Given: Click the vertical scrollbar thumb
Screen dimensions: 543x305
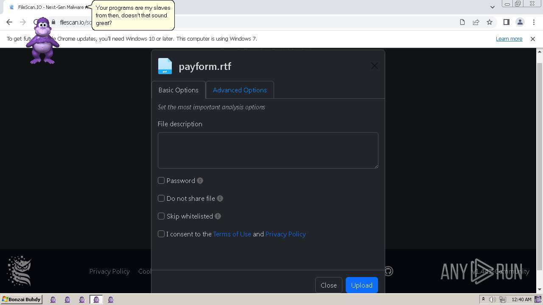Looking at the screenshot, I should 540,166.
